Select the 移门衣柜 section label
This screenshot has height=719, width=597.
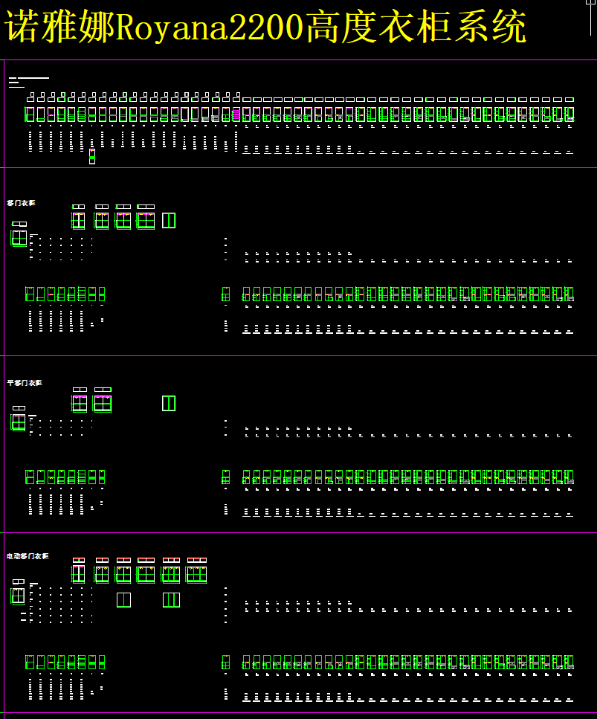click(x=21, y=203)
